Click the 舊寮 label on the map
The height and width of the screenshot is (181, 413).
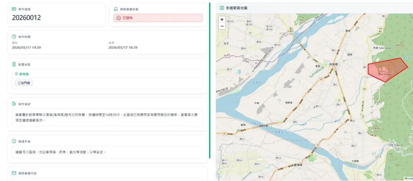pos(347,31)
